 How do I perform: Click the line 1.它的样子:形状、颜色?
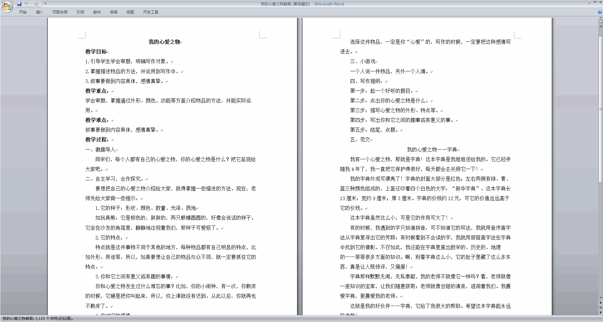146,208
